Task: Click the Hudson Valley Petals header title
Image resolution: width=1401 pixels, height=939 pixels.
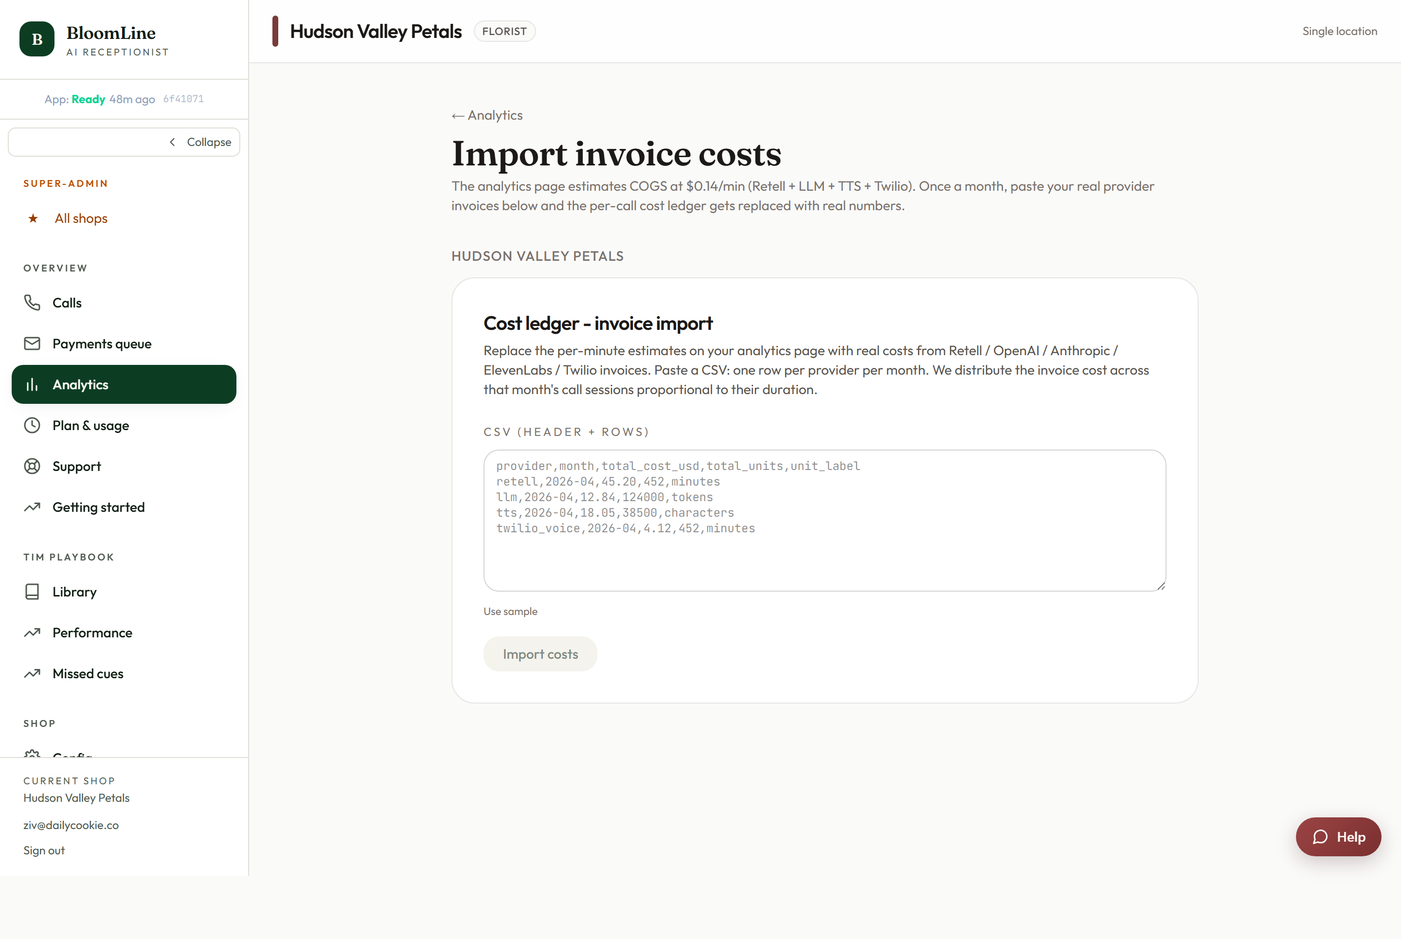Action: pos(376,31)
